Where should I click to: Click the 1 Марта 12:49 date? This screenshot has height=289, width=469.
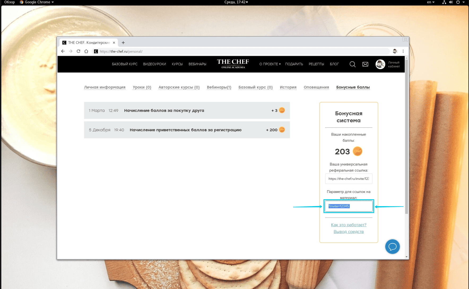click(x=103, y=110)
